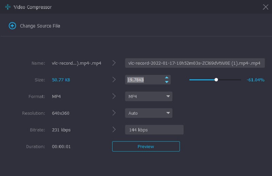The image size is (272, 176).
Task: Click the arrow icon in Format row
Action: click(x=114, y=96)
